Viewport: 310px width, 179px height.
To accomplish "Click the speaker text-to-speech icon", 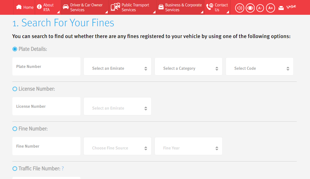I will (x=239, y=8).
